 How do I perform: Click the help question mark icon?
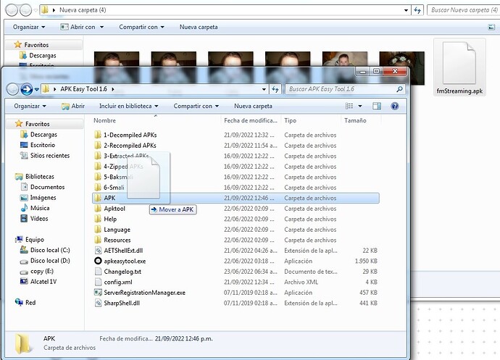pyautogui.click(x=394, y=106)
